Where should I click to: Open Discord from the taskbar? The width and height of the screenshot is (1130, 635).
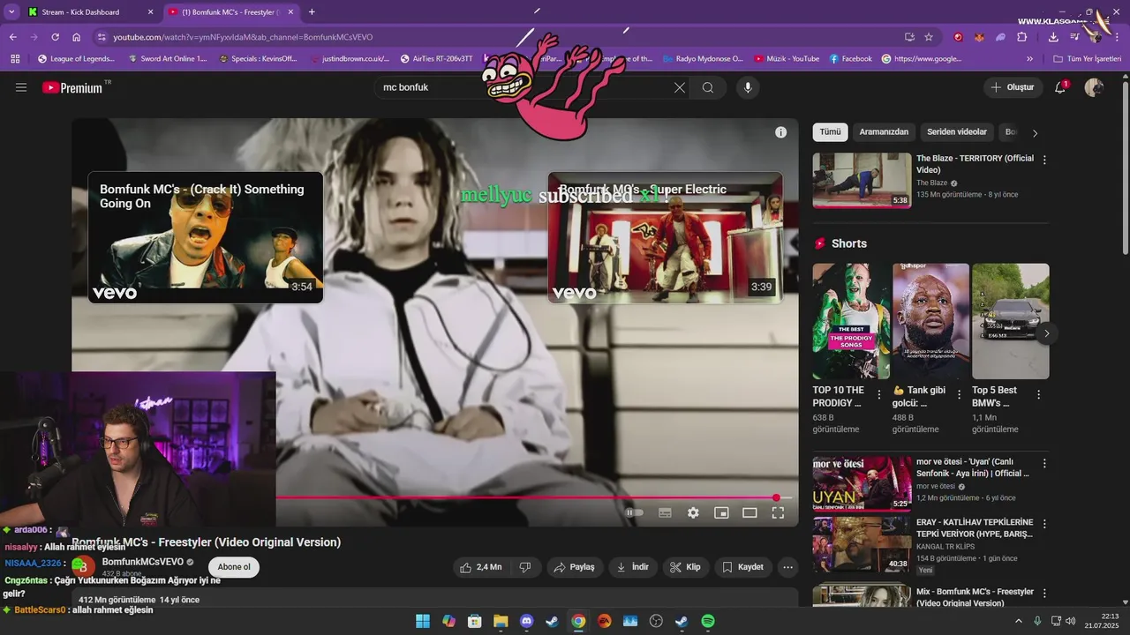[527, 621]
